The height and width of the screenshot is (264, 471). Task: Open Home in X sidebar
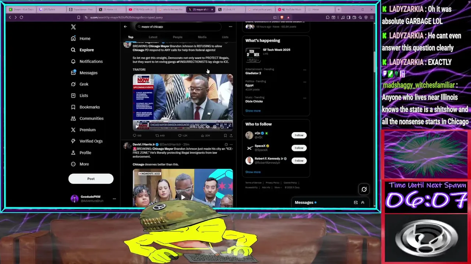click(81, 38)
